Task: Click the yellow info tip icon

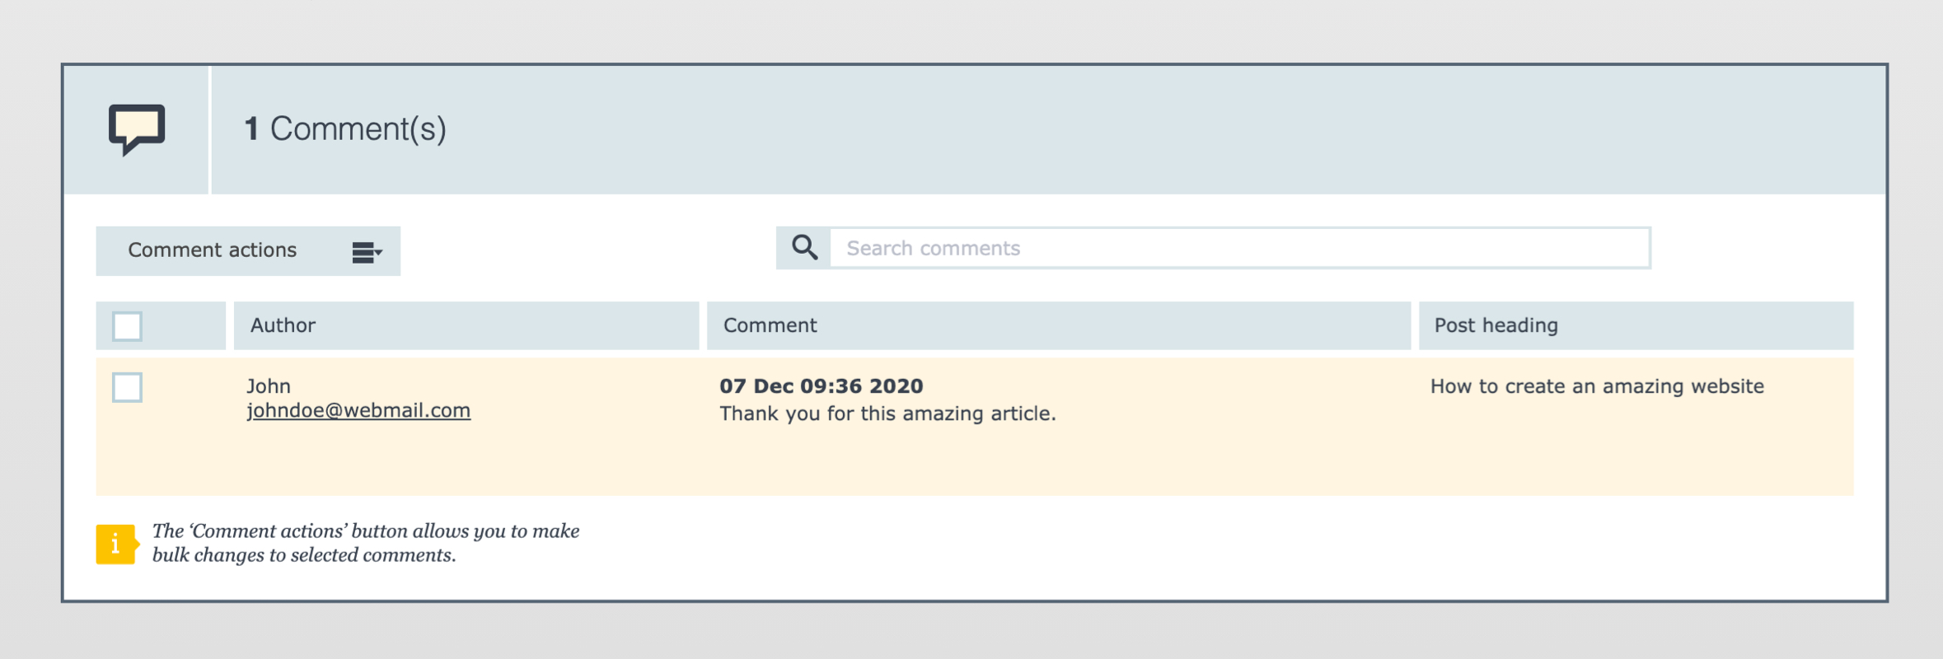Action: (x=117, y=544)
